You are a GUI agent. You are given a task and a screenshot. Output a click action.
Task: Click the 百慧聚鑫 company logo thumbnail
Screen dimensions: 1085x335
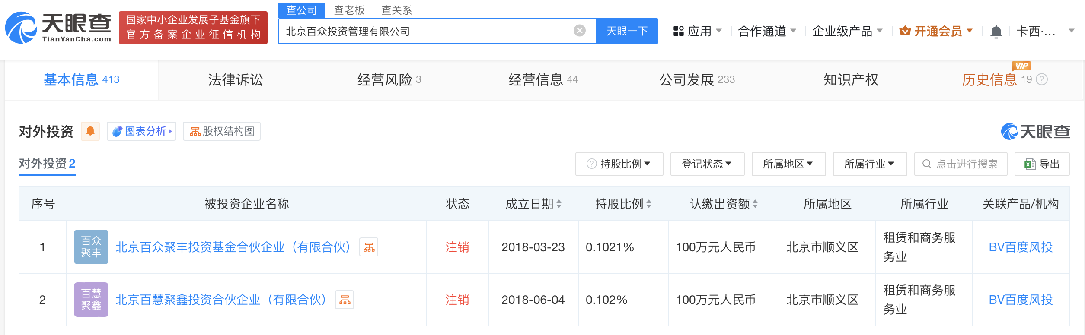pyautogui.click(x=91, y=300)
